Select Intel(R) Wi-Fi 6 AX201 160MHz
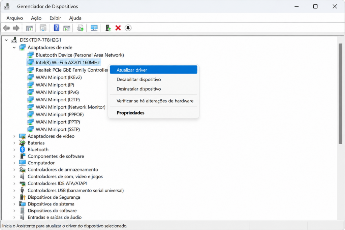This screenshot has width=345, height=230. [x=67, y=62]
